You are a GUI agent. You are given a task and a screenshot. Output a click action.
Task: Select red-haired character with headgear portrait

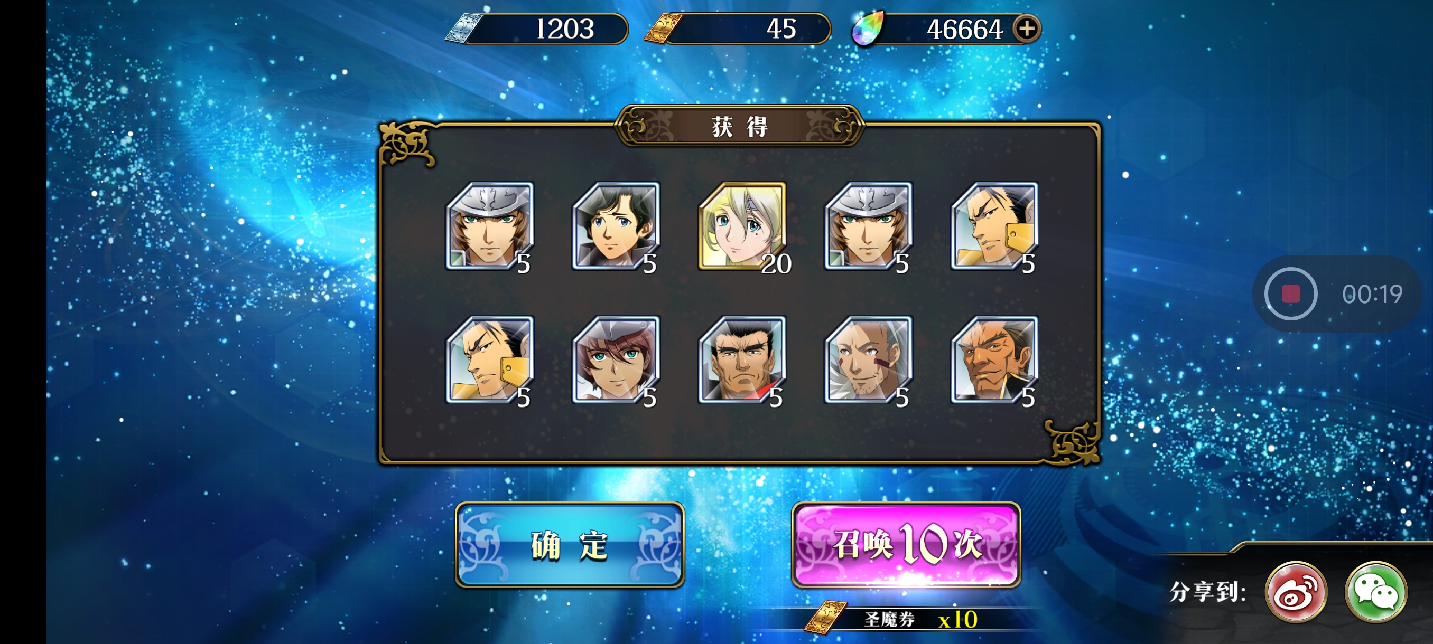(x=616, y=360)
